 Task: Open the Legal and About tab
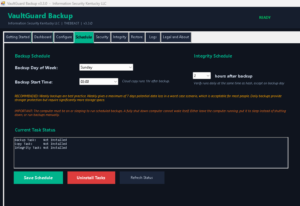(x=176, y=37)
